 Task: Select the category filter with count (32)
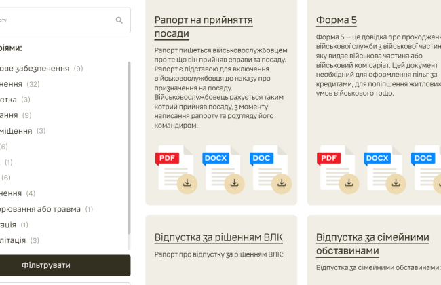[20, 84]
